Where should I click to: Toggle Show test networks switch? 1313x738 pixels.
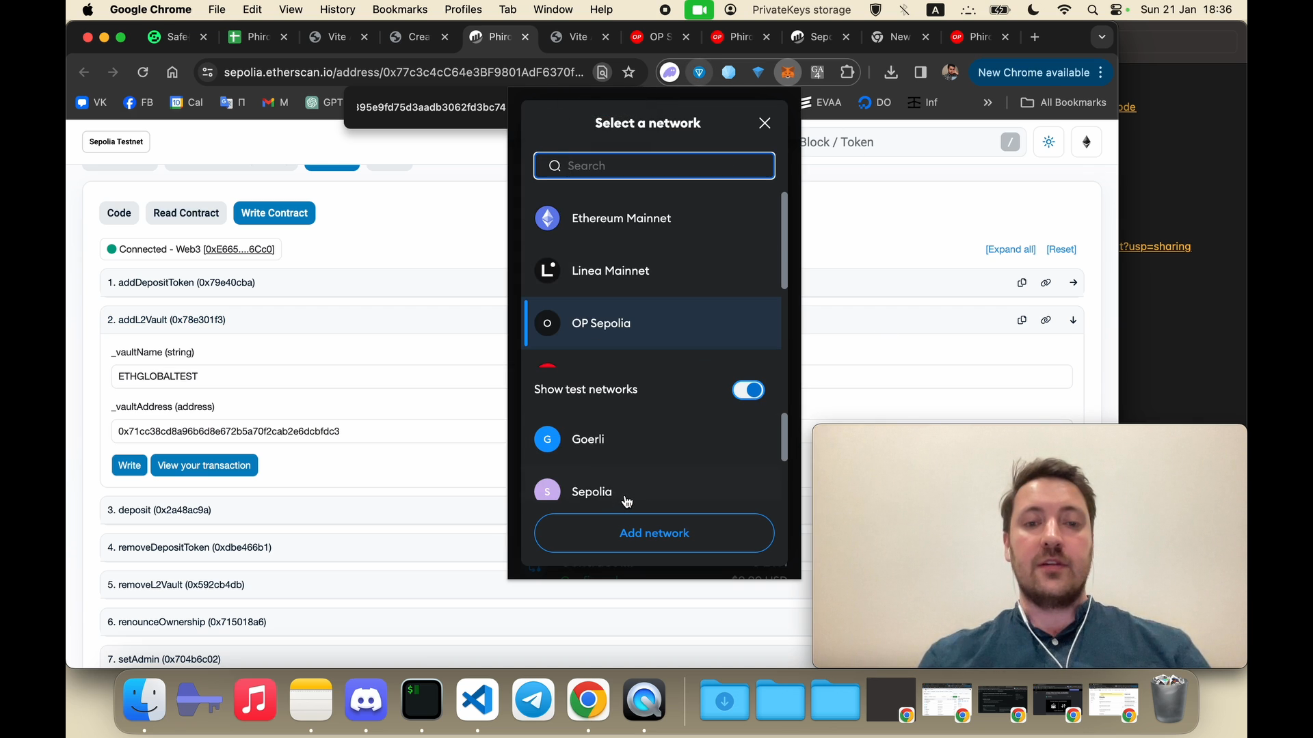point(748,389)
